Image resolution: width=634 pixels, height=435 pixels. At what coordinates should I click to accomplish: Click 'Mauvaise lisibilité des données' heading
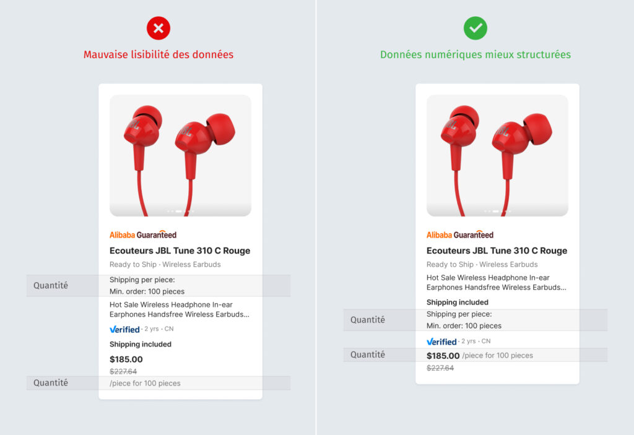click(158, 54)
